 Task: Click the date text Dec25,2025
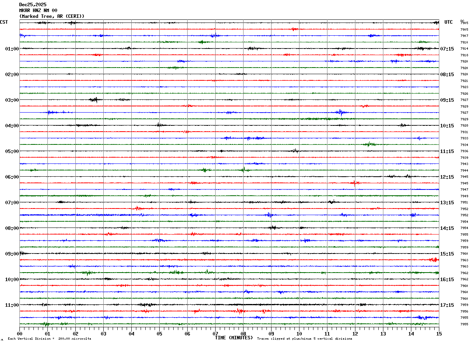tap(33, 5)
